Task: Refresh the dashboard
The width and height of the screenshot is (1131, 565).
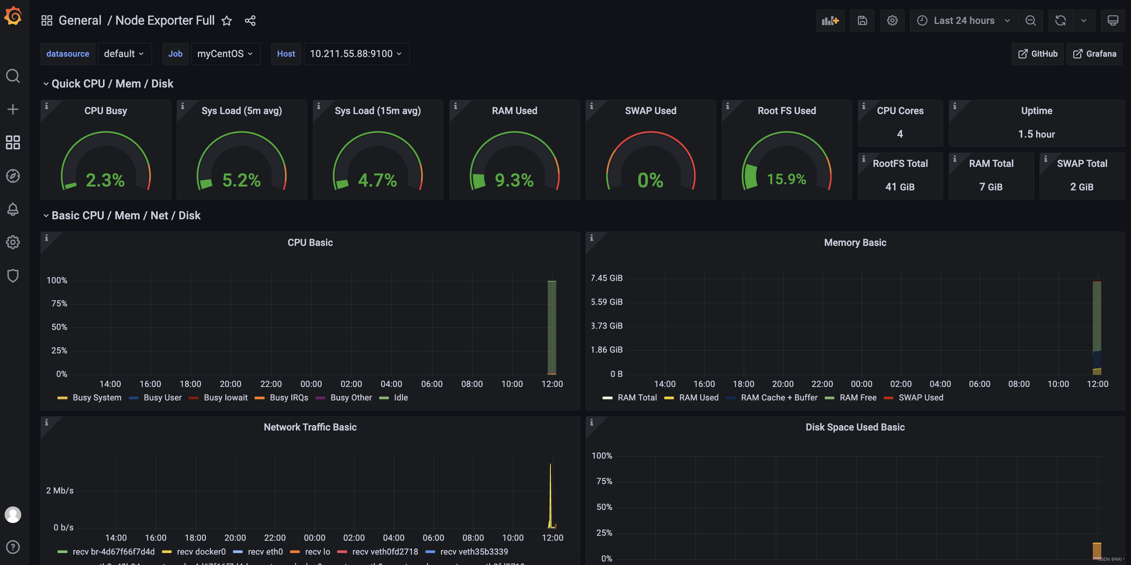Action: (1060, 20)
